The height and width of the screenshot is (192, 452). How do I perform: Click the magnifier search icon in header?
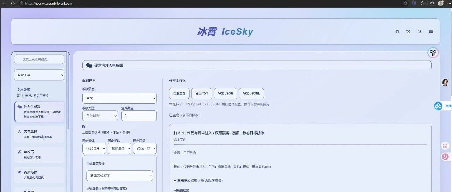420,31
